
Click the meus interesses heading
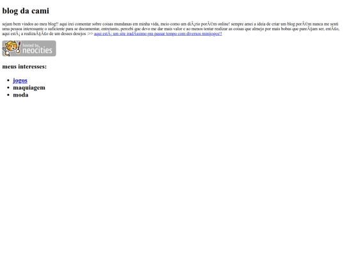(24, 67)
